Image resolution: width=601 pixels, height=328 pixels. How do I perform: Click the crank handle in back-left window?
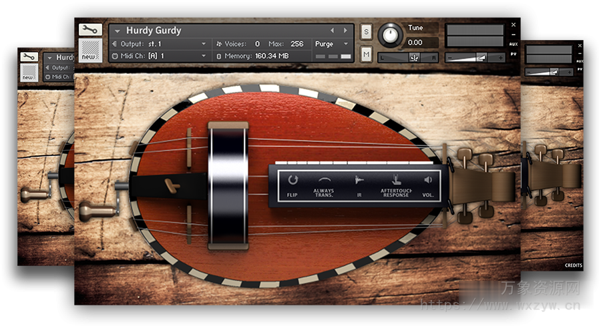[35, 195]
